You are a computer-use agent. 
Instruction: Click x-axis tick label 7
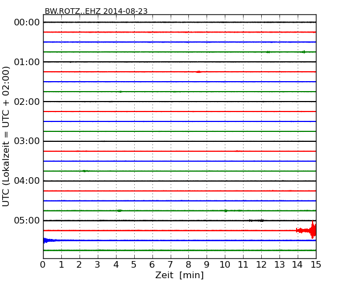coord(170,265)
